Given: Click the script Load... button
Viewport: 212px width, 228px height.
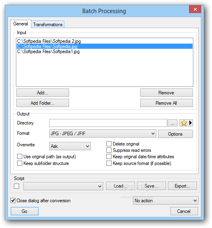Looking at the screenshot, I should [120, 186].
